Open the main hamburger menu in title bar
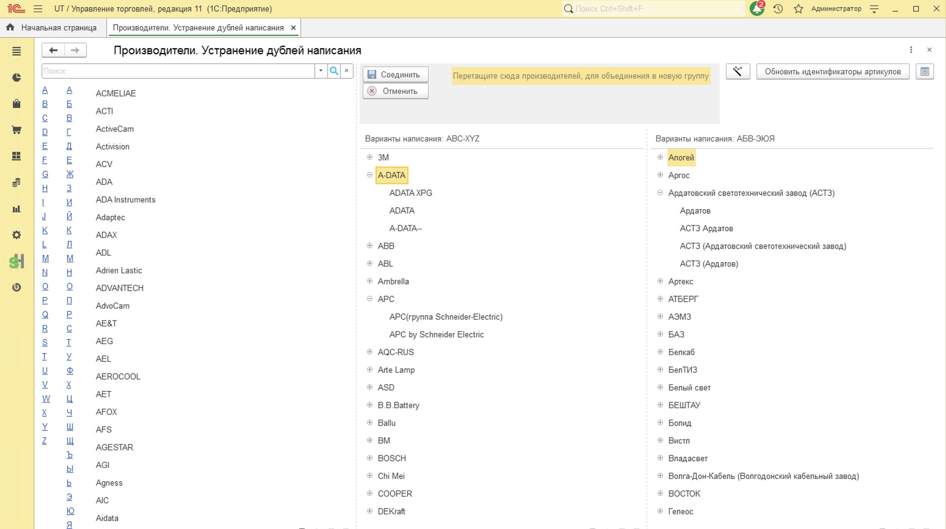The image size is (946, 529). [38, 9]
